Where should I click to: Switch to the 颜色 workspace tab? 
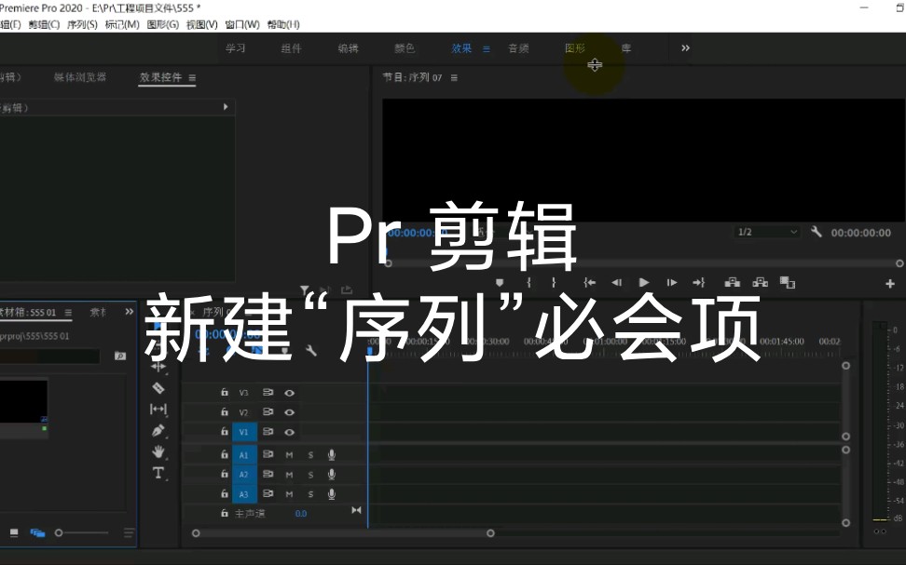405,48
